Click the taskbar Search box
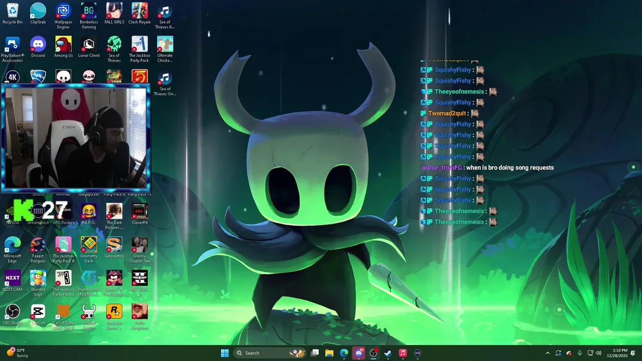Viewport: 642px width, 361px height. pyautogui.click(x=270, y=353)
